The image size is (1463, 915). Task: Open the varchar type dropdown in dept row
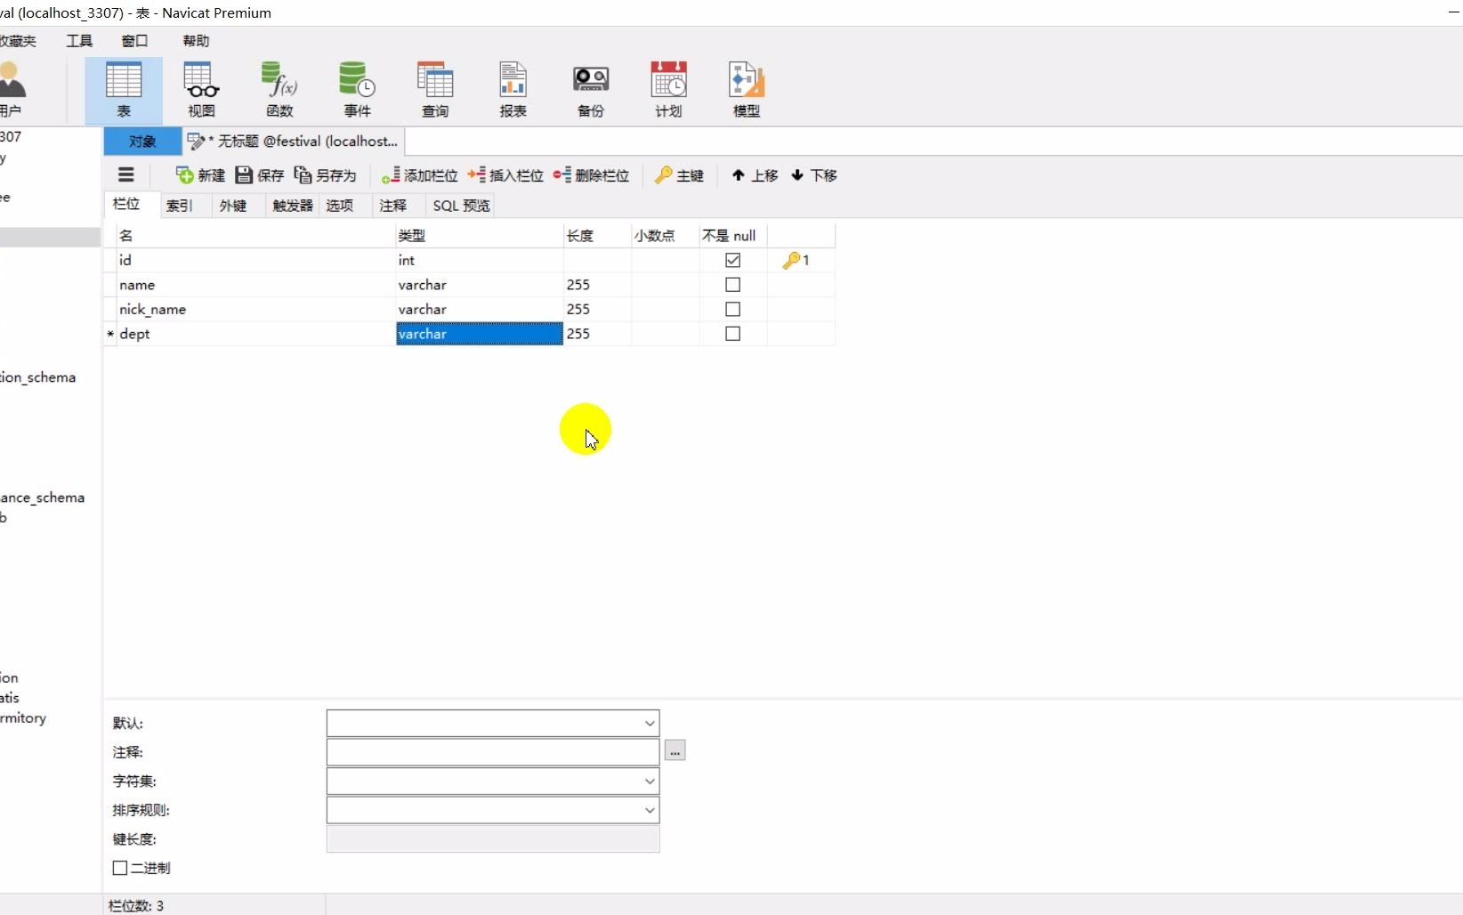point(480,334)
